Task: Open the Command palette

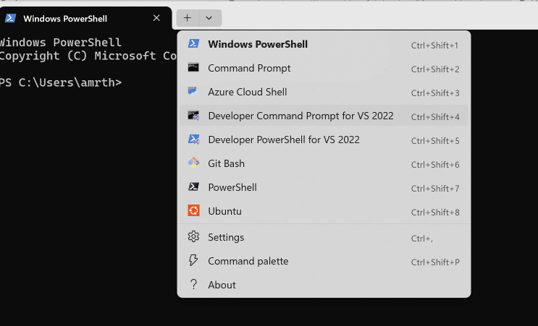Action: (324, 261)
